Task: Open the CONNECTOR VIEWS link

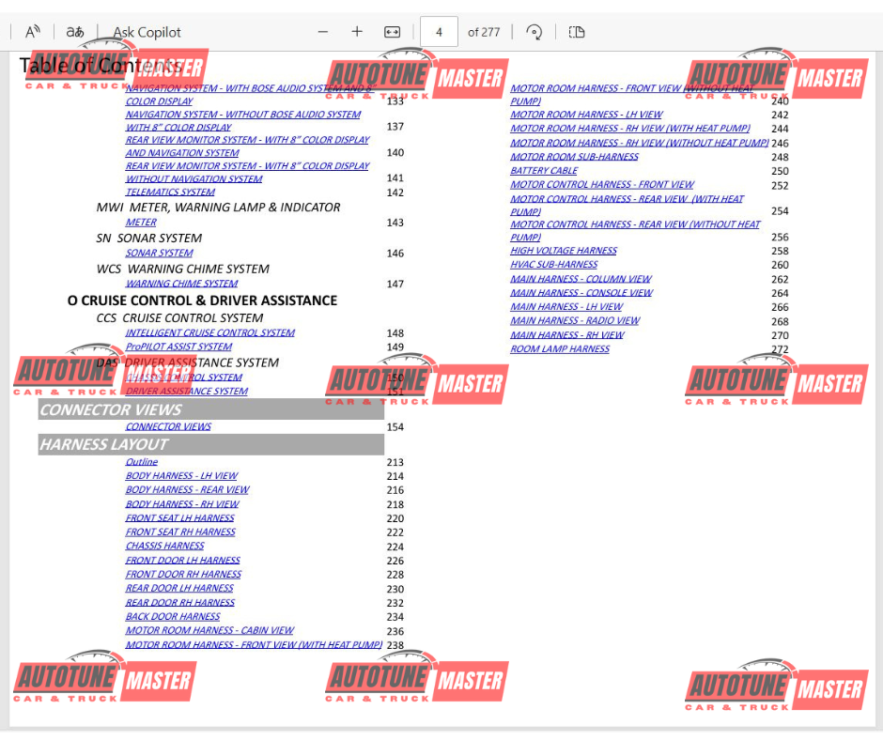Action: tap(168, 426)
